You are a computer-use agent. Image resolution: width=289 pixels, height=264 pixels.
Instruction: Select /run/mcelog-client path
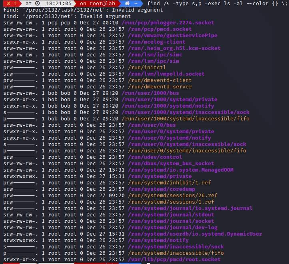click(157, 42)
